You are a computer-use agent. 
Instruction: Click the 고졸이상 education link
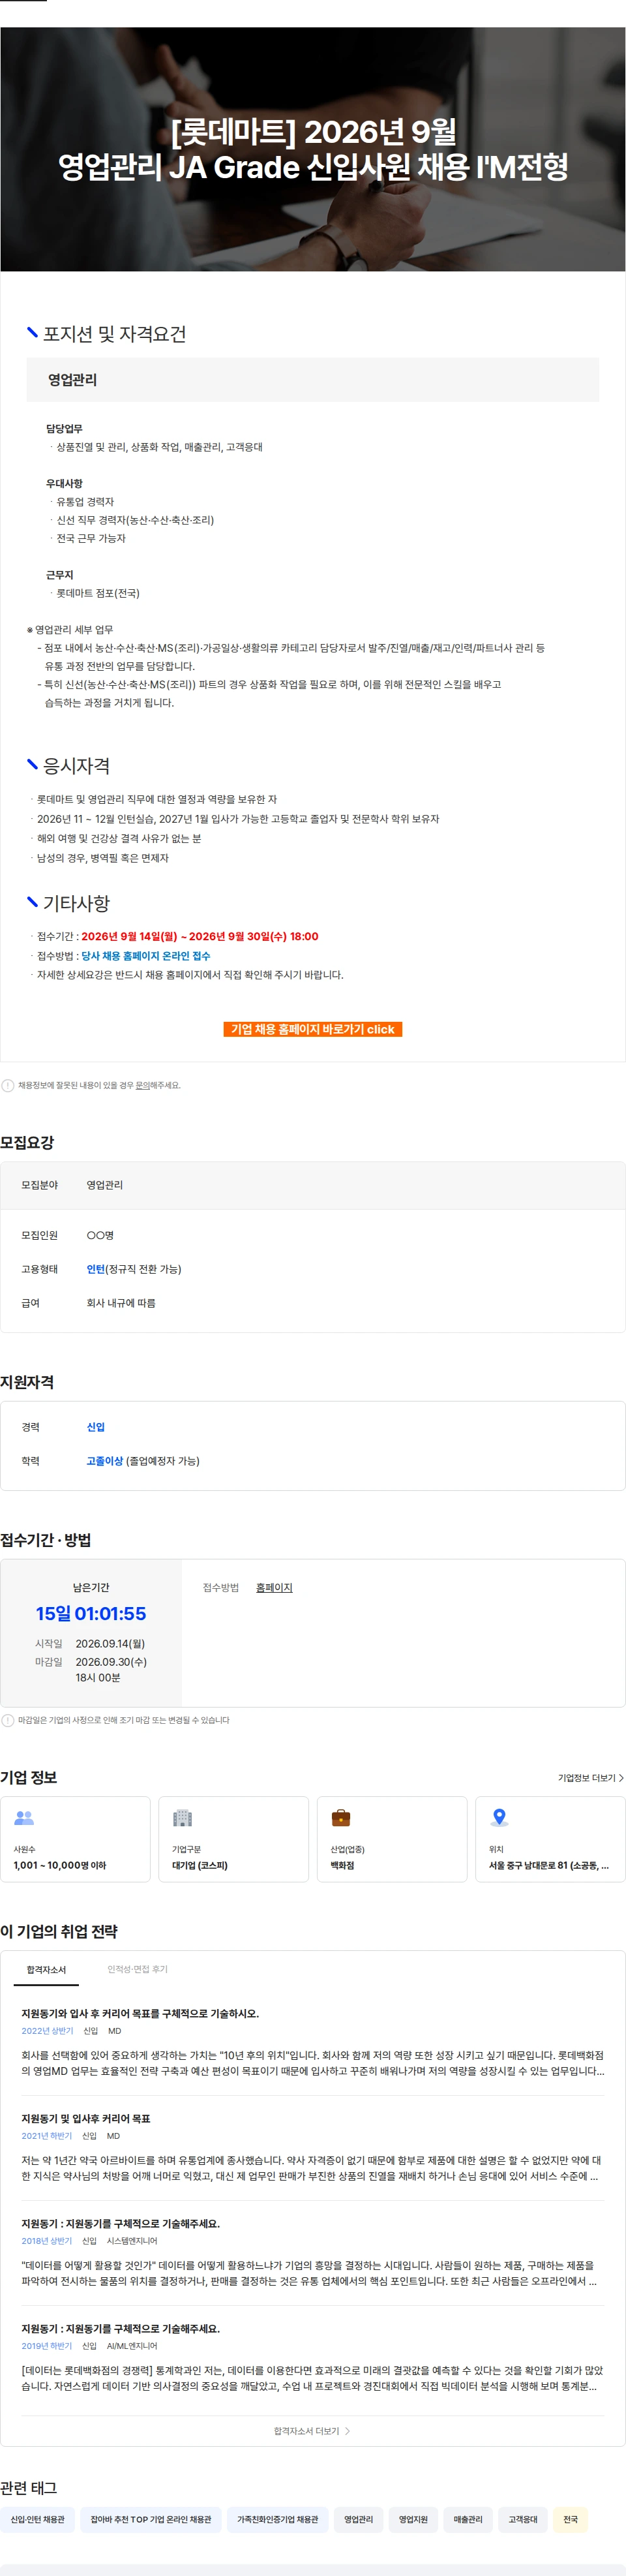click(x=105, y=1461)
